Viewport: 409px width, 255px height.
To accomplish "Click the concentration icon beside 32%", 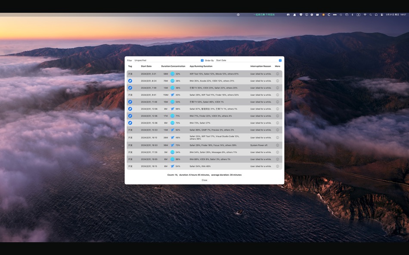I will click(172, 74).
